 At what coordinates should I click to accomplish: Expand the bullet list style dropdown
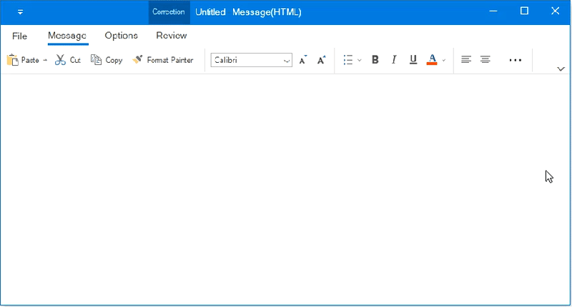pyautogui.click(x=360, y=61)
